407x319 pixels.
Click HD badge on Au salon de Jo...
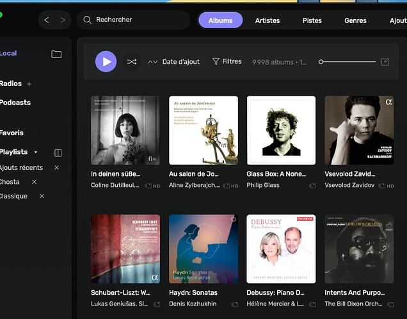pos(235,186)
